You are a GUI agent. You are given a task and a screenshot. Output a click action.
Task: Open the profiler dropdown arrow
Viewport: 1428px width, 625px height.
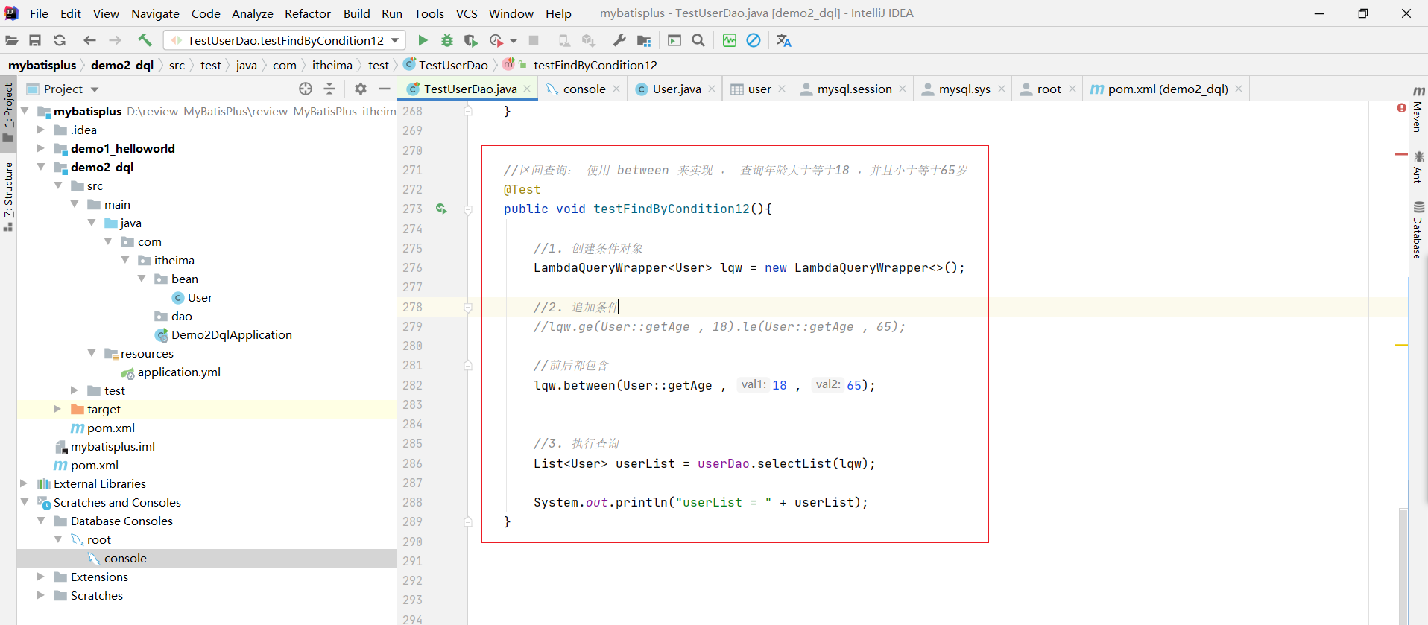514,41
